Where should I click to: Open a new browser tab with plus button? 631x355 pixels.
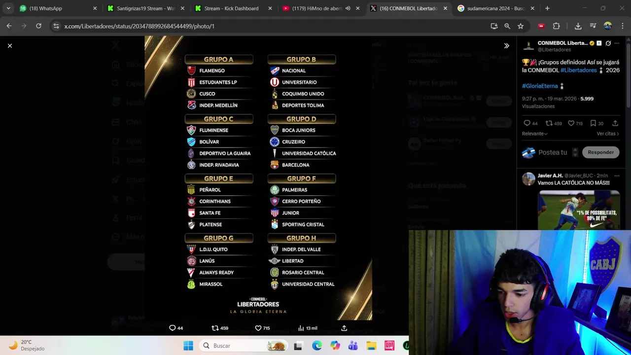[547, 8]
